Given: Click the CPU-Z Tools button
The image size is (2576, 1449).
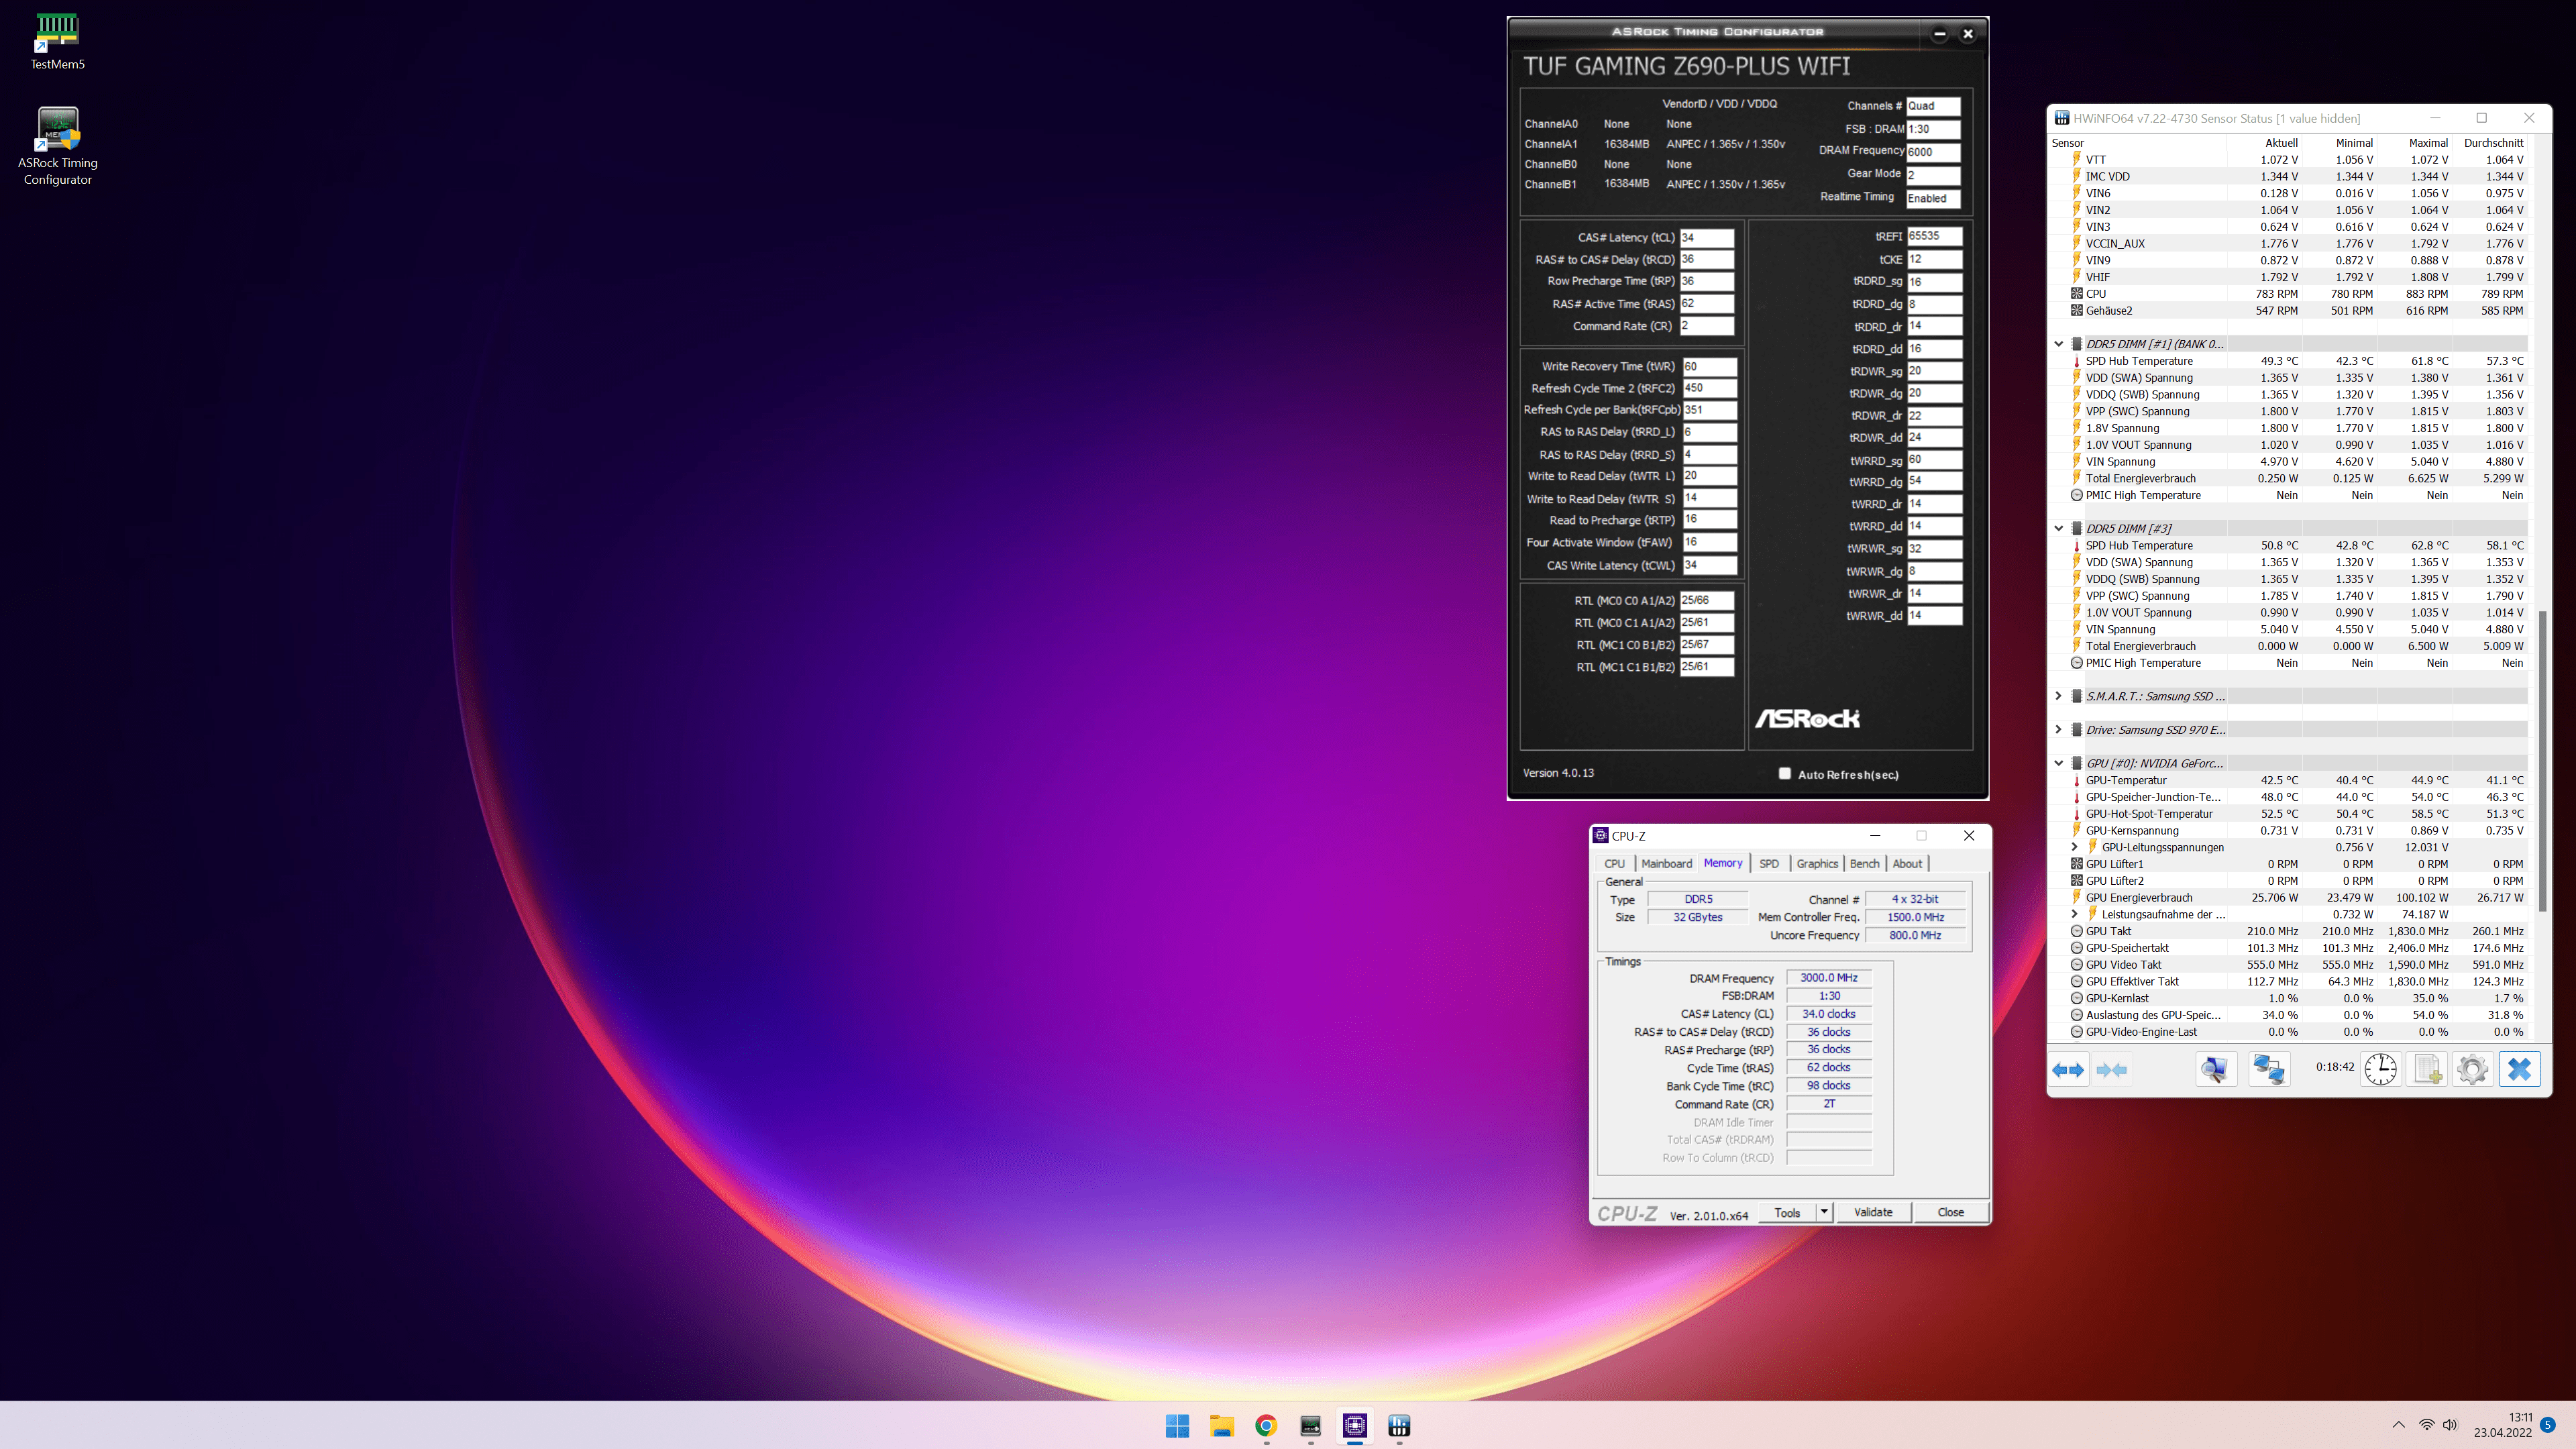Looking at the screenshot, I should tap(1787, 1212).
